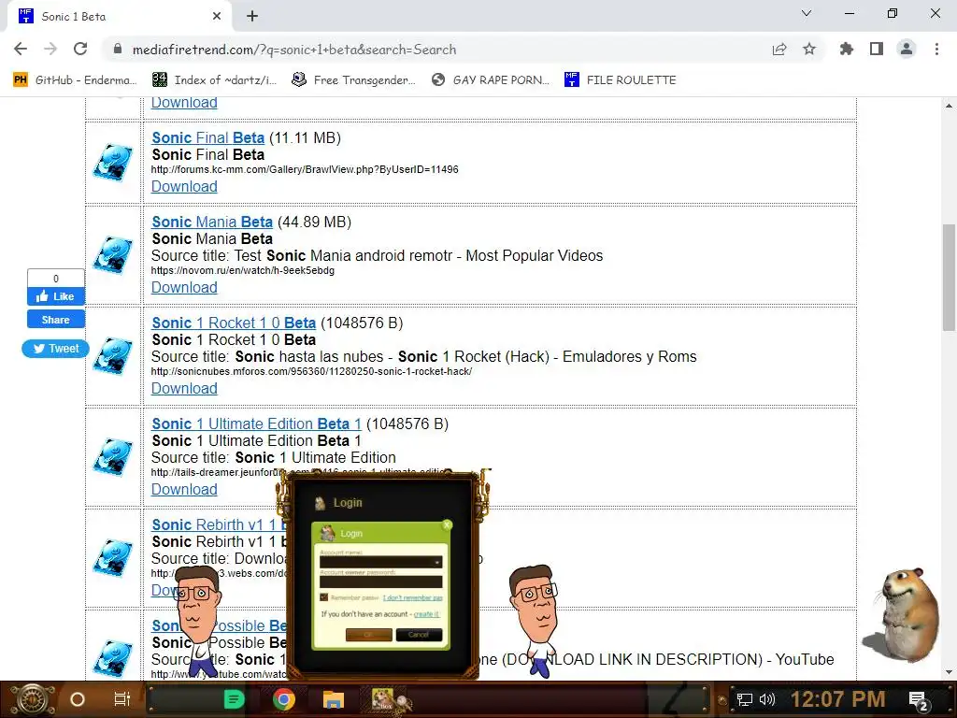The height and width of the screenshot is (718, 957).
Task: Click the 'create it' account link
Action: click(x=426, y=613)
